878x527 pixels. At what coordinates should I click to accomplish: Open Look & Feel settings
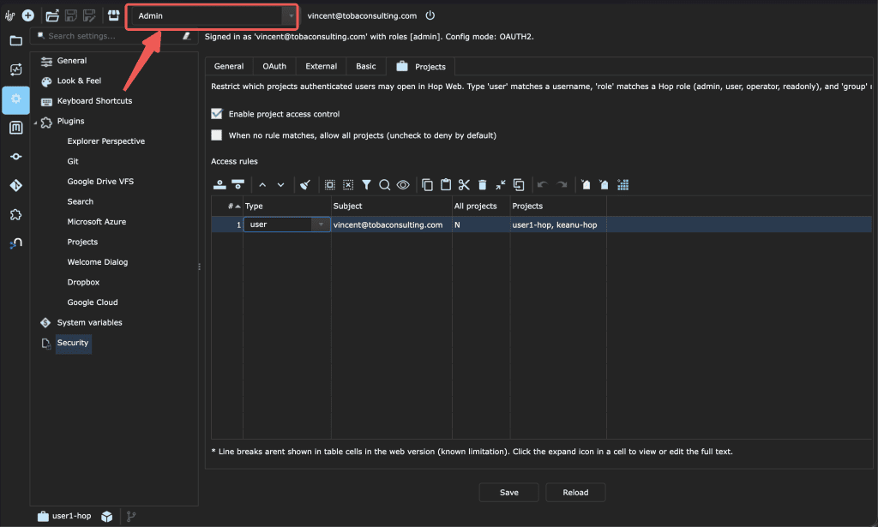click(x=79, y=81)
